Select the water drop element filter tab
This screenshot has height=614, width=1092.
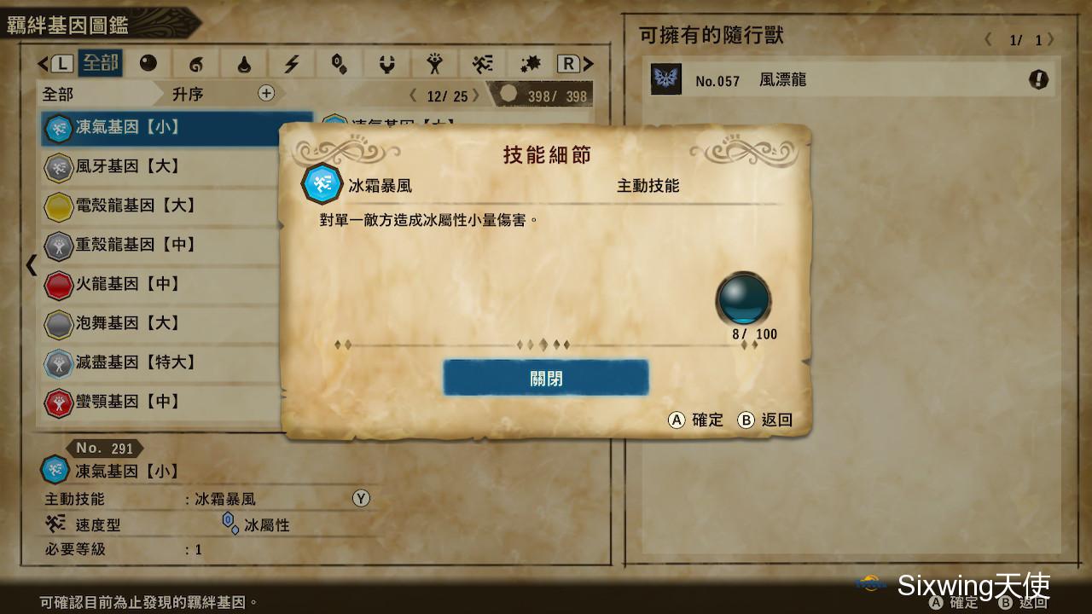coord(244,64)
